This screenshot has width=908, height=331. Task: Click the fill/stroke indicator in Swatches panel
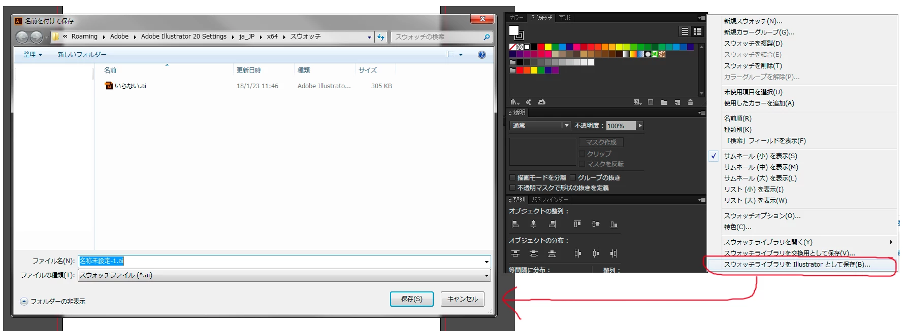pos(516,32)
